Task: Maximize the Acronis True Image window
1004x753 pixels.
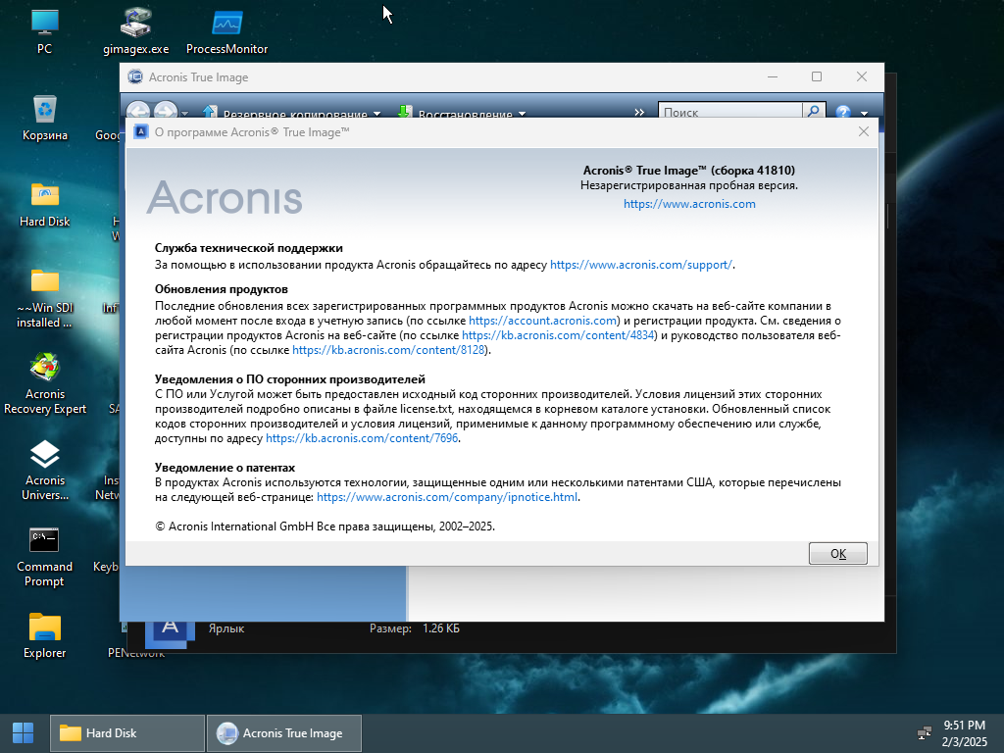Action: (x=817, y=76)
